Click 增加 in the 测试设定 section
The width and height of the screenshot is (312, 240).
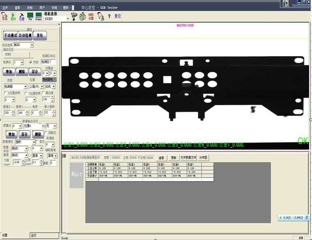9,72
